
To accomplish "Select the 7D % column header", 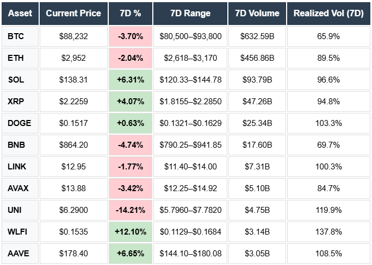I will (x=130, y=13).
